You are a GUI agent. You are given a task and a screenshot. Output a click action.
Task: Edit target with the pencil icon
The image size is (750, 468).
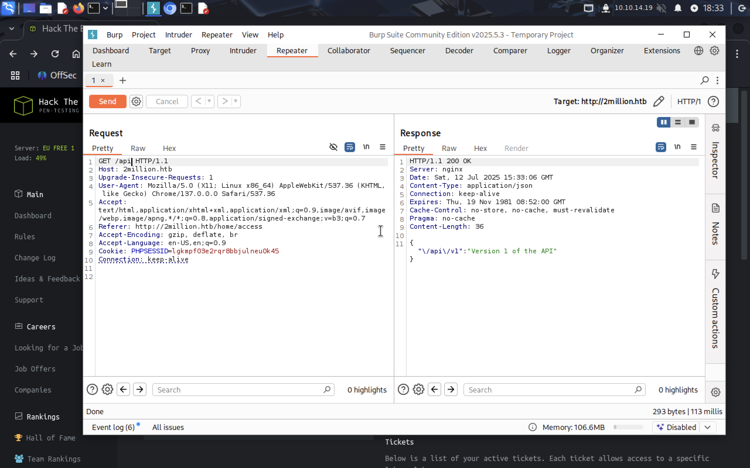[659, 101]
